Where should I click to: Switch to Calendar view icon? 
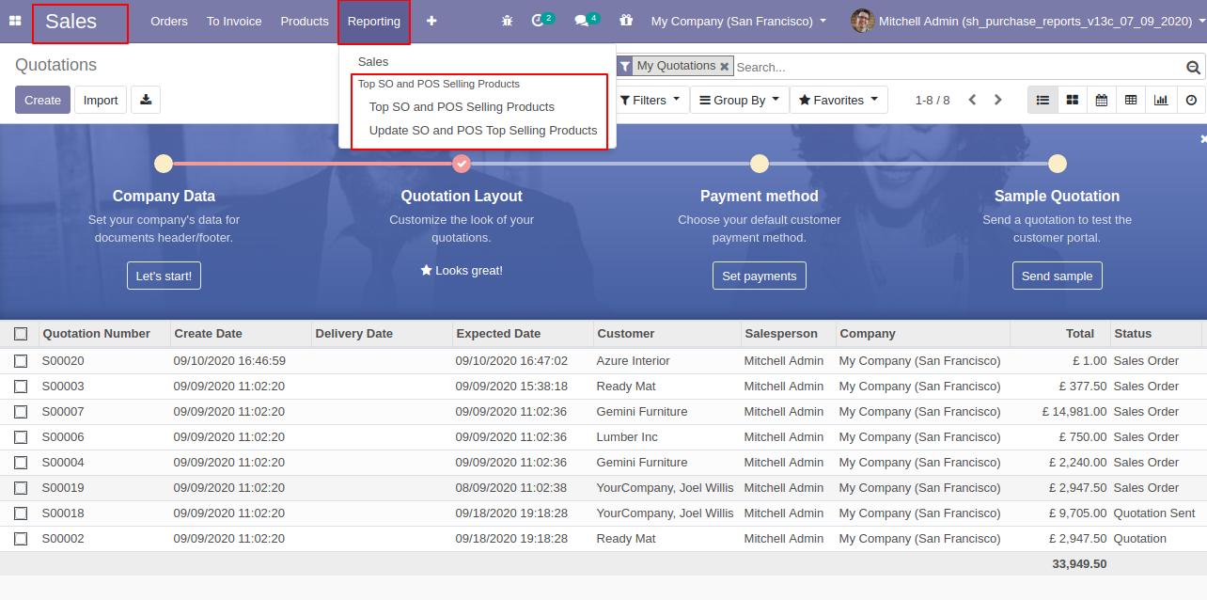pos(1101,100)
